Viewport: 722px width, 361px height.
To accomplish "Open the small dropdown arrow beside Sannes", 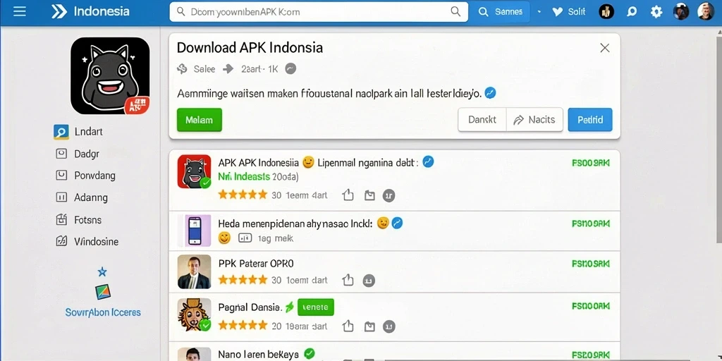I will click(x=539, y=11).
